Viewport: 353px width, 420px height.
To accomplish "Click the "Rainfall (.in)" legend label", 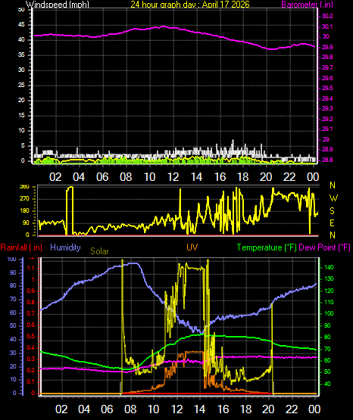I will (x=21, y=247).
